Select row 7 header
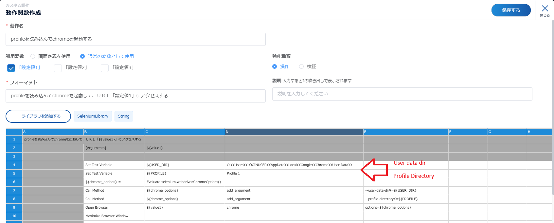This screenshot has width=554, height=223. (x=14, y=191)
